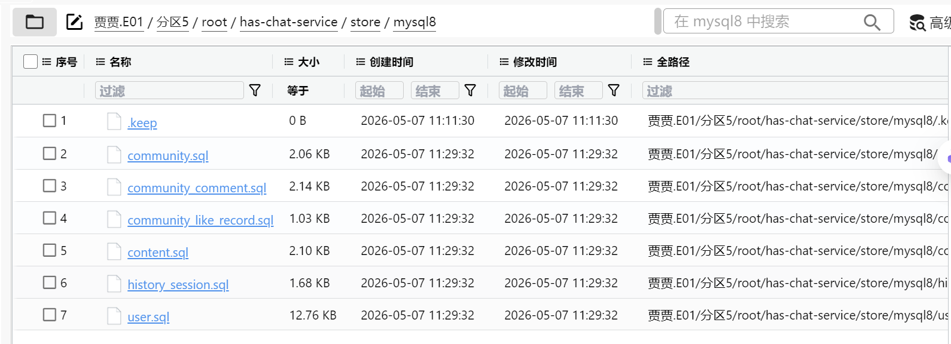Click the name filter input field
This screenshot has width=951, height=344.
click(169, 90)
